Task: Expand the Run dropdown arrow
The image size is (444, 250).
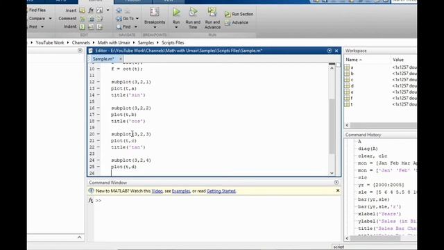Action: tap(176, 28)
